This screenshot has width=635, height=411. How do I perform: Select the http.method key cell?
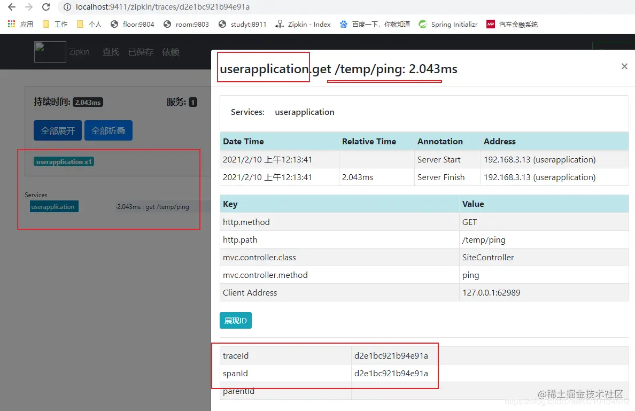tap(339, 222)
